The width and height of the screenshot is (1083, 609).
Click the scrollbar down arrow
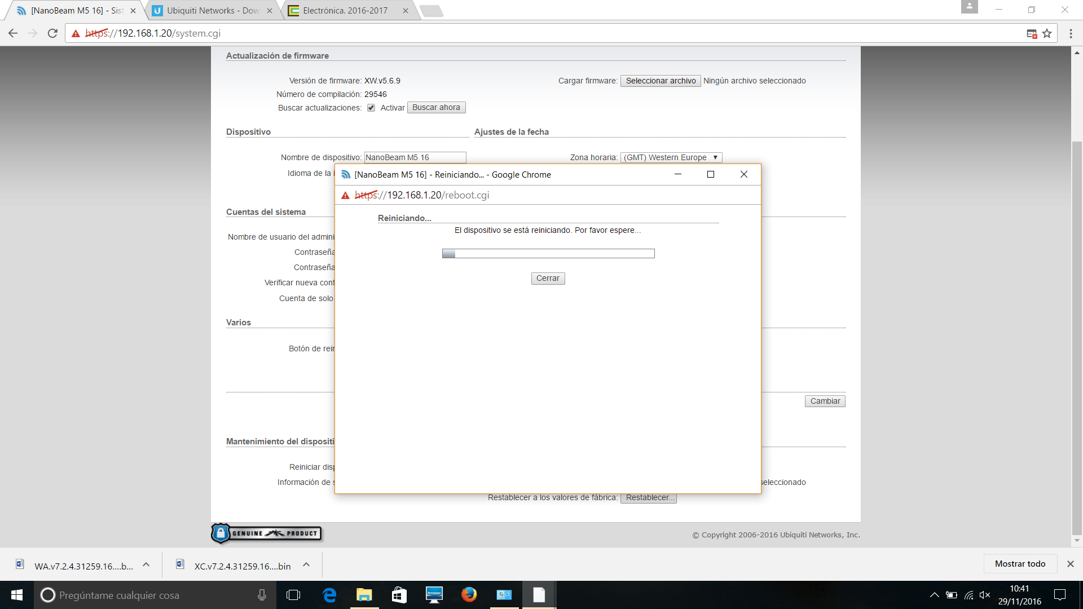(1077, 540)
